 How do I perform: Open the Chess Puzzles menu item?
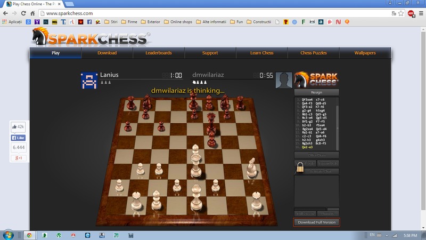(313, 53)
